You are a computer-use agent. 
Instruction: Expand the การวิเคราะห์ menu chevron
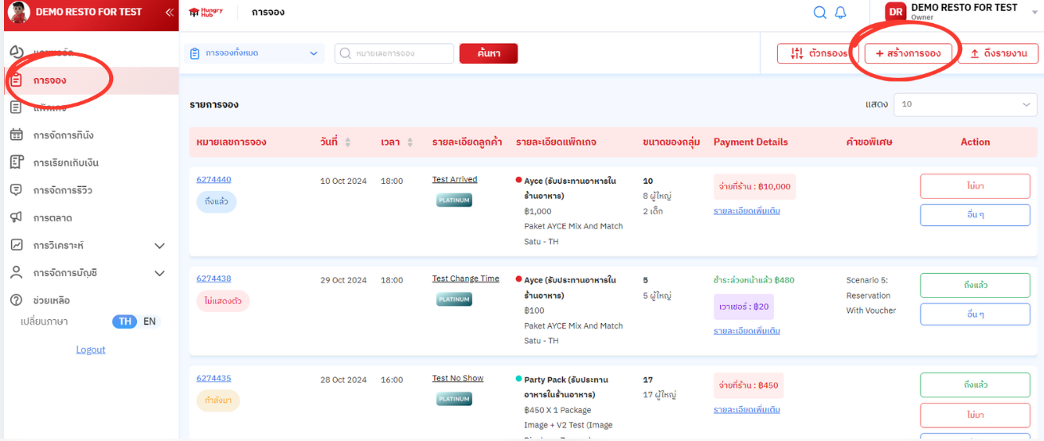(159, 246)
